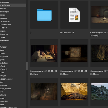The height and width of the screenshot is (108, 108).
Task: Select the 'tress' sidebar row
Action: click(13, 104)
